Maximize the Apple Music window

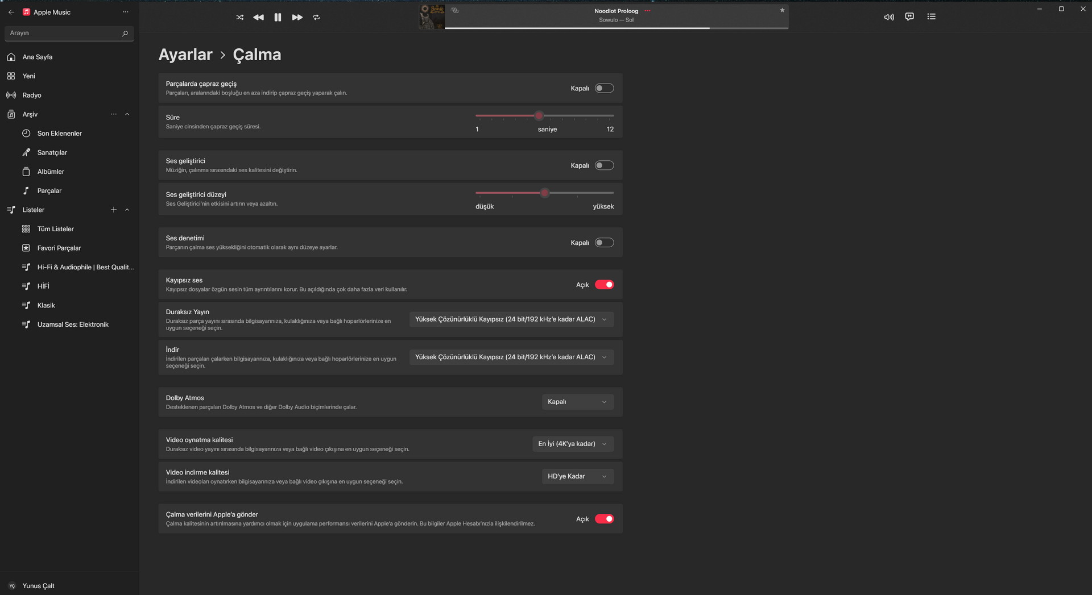(x=1061, y=9)
